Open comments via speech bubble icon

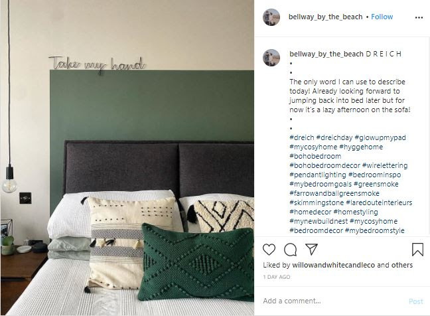(x=290, y=250)
